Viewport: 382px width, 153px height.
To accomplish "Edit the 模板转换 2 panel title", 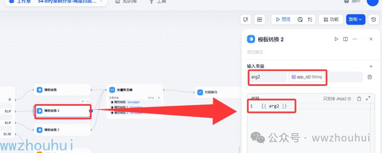I will (x=271, y=39).
